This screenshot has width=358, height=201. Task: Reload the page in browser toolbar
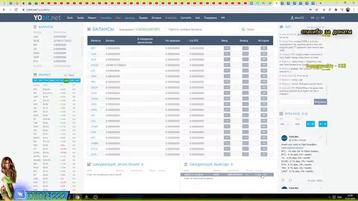(x=16, y=10)
